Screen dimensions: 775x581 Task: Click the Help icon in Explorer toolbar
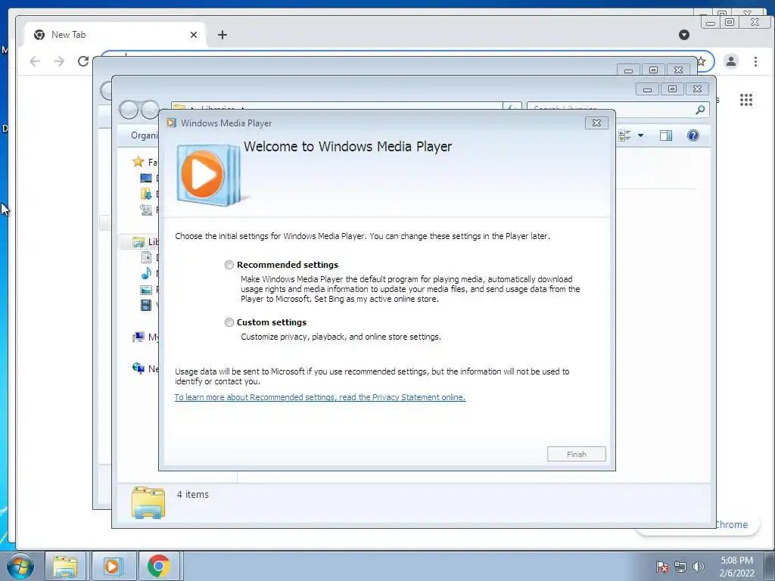(693, 135)
